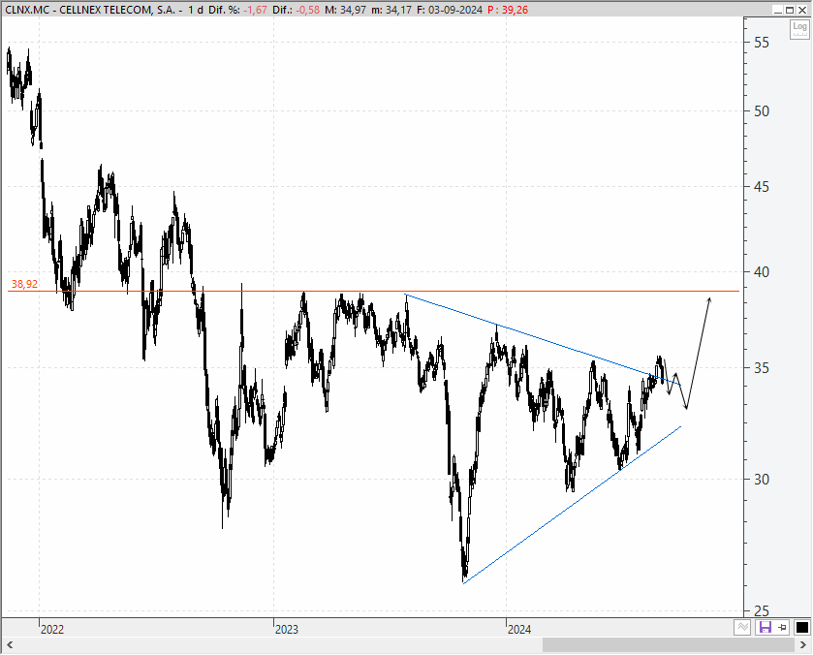Viewport: 813px width, 655px height.
Task: Click the scrollbar left arrow
Action: pyautogui.click(x=10, y=645)
